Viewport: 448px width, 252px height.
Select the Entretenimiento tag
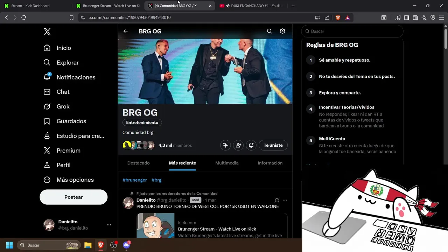coord(142,122)
